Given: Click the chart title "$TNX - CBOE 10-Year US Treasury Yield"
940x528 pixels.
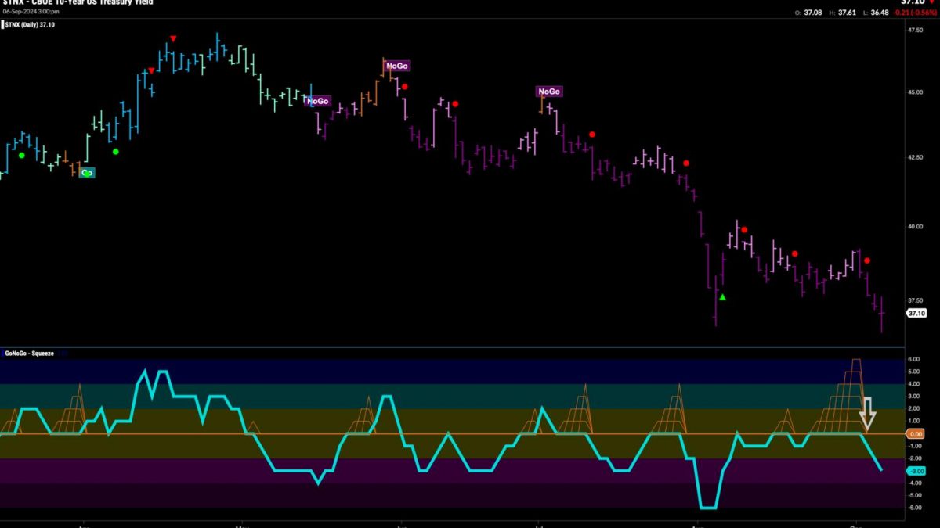Looking at the screenshot, I should coord(77,2).
